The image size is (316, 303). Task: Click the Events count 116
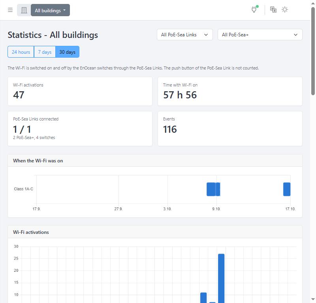click(170, 129)
